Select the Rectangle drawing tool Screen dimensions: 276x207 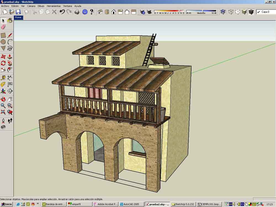(3, 35)
